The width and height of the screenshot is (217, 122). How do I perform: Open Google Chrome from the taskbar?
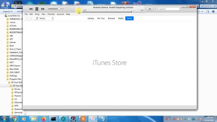tap(14, 119)
